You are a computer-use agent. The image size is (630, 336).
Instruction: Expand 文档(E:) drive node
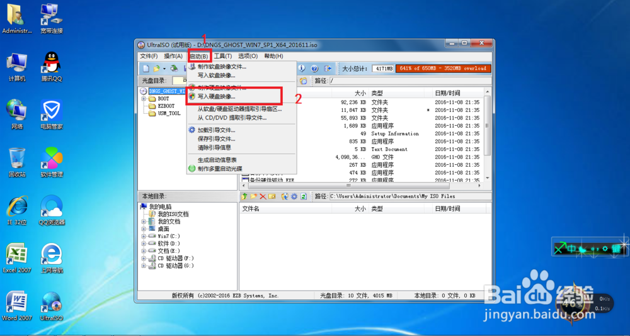click(144, 251)
